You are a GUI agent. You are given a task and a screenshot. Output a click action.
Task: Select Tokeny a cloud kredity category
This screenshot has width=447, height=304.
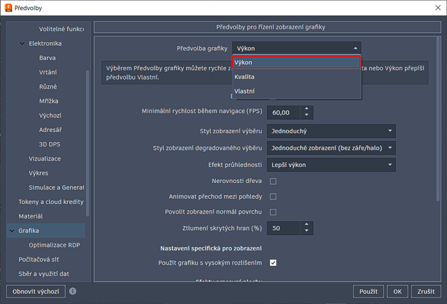(50, 201)
